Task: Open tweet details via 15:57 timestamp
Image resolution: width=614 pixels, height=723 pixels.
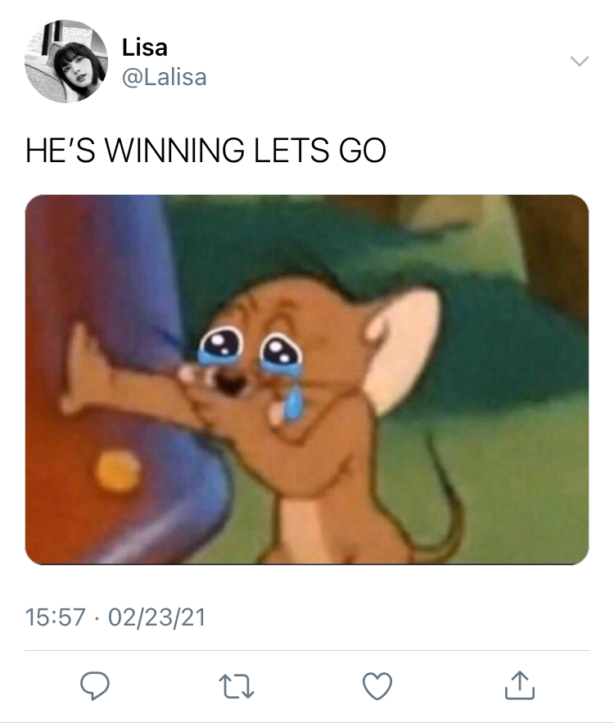Action: click(56, 617)
